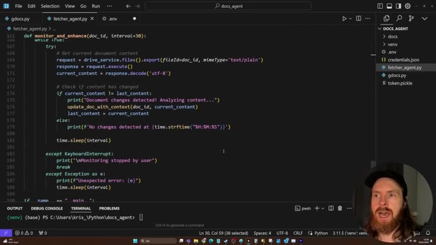Run the Python file with play button
436x245 pixels.
(344, 18)
